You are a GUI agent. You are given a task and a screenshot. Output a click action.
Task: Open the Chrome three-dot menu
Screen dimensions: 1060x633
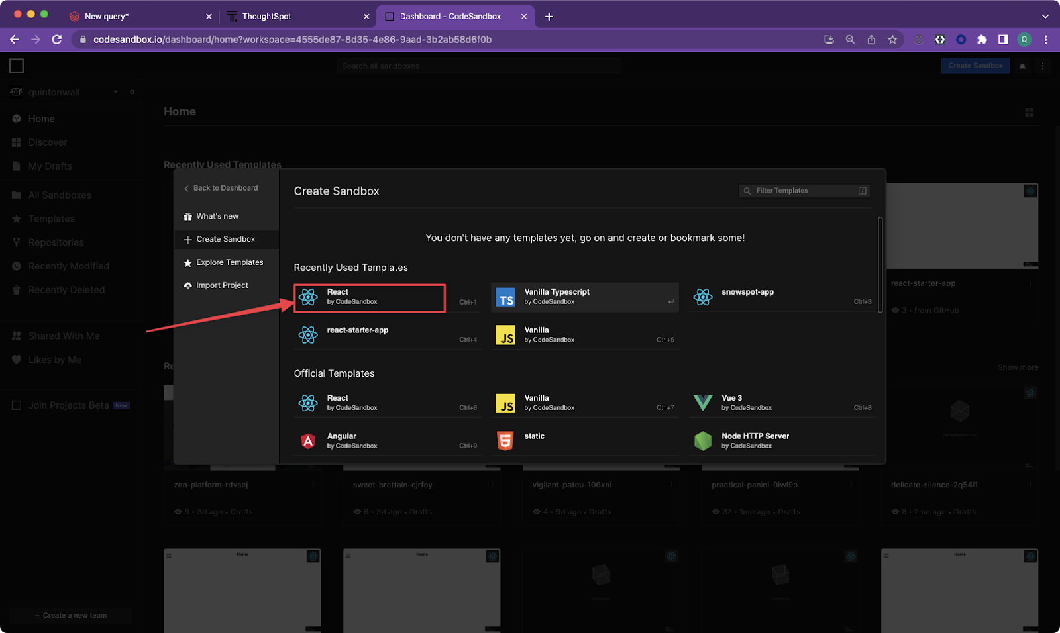tap(1045, 40)
